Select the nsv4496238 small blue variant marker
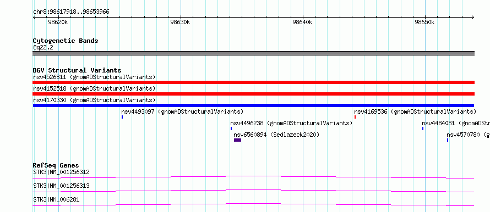This screenshot has width=490, height=212. (x=231, y=129)
